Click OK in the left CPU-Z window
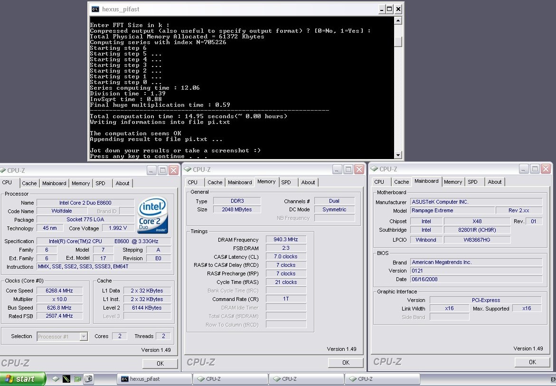The height and width of the screenshot is (386, 556). click(160, 363)
